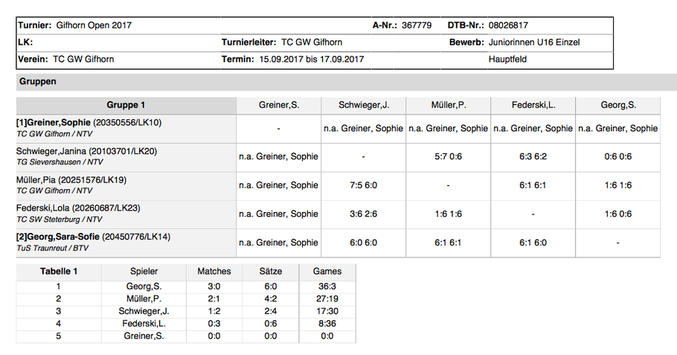Click the 27:19 games value for Müller,P.
Image resolution: width=677 pixels, height=355 pixels.
[x=327, y=299]
